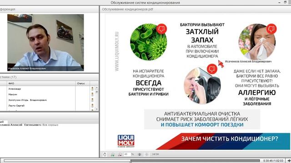
Task: Select the hand pan tool
Action: coord(105,154)
